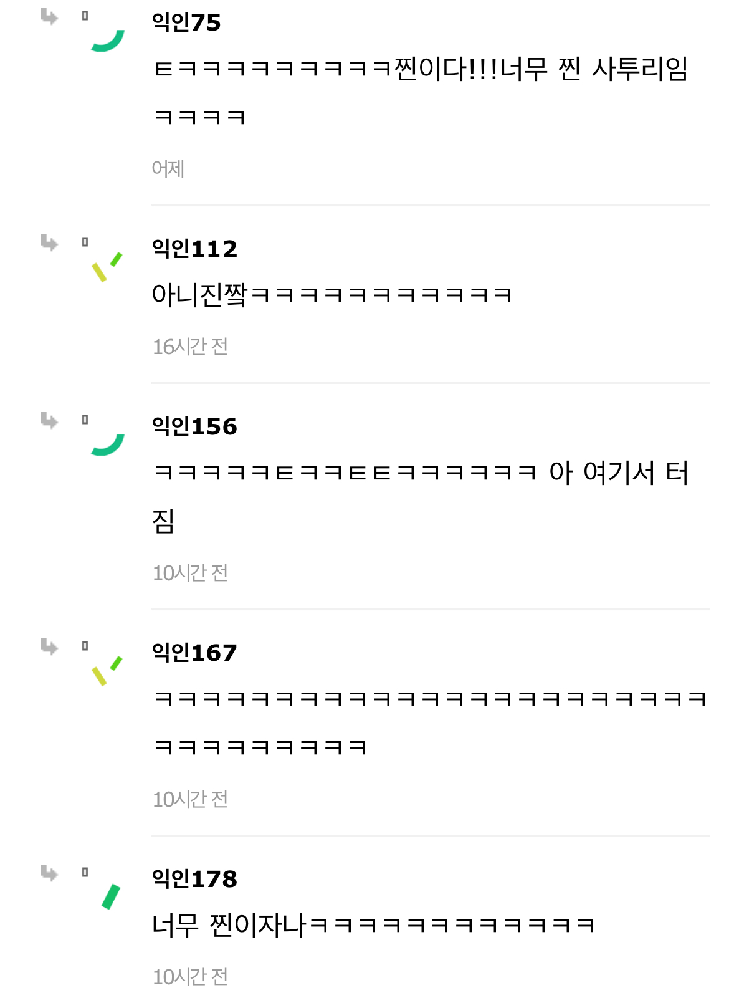
Task: Click the username 익인178
Action: pyautogui.click(x=194, y=880)
